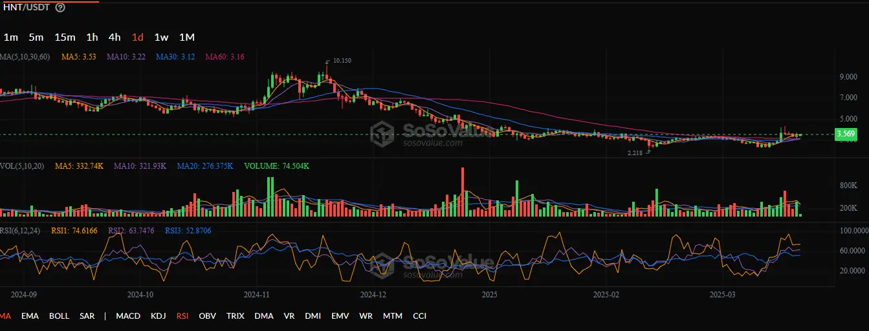The width and height of the screenshot is (869, 331).
Task: Switch to the 1m timeframe
Action: coord(10,37)
